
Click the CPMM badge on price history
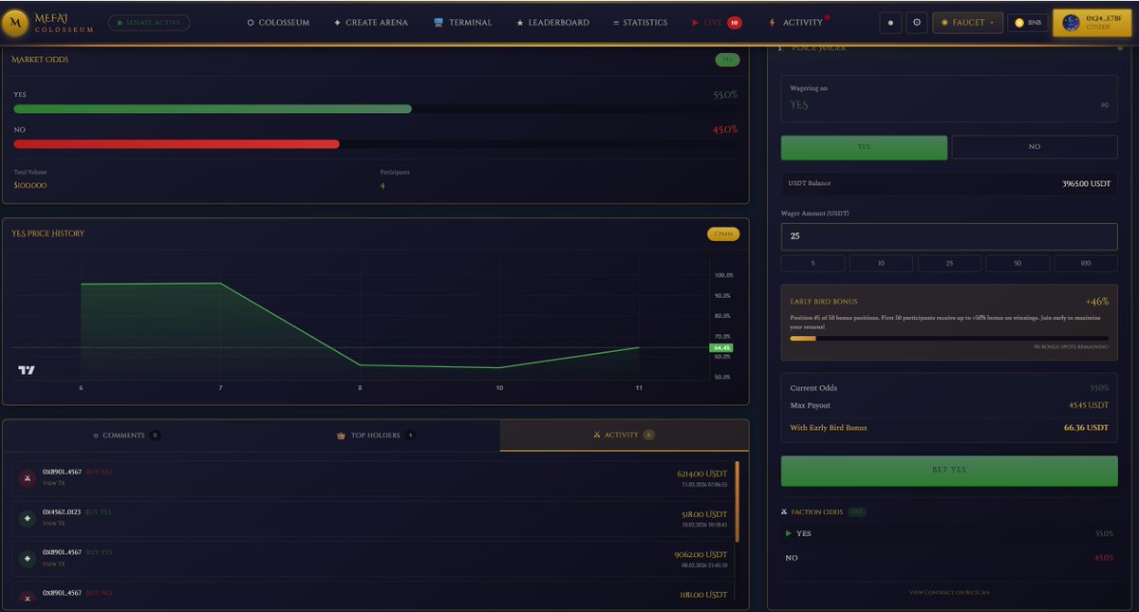722,233
